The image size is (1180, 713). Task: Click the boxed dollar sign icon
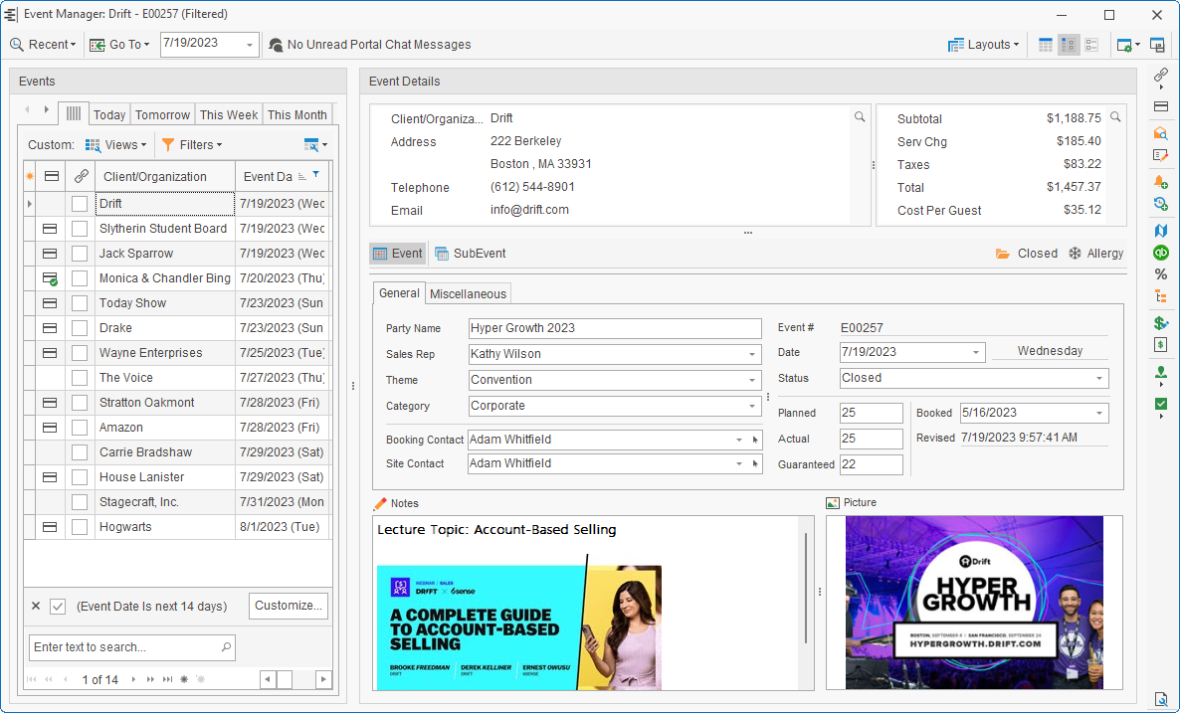pyautogui.click(x=1161, y=345)
